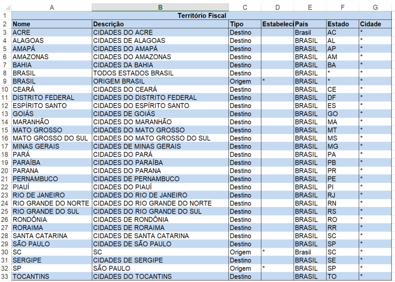395x282 pixels.
Task: Select column B header
Action: [160, 7]
